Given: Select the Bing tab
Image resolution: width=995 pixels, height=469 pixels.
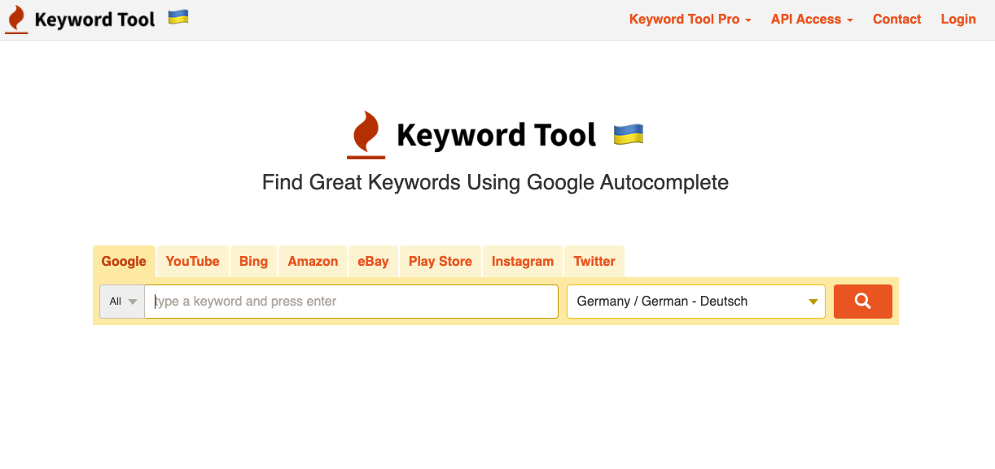Looking at the screenshot, I should (x=253, y=262).
